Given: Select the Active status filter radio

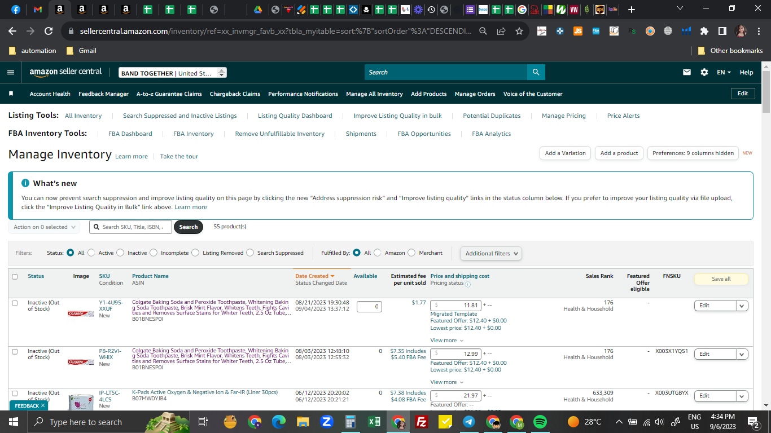Looking at the screenshot, I should click(x=91, y=253).
